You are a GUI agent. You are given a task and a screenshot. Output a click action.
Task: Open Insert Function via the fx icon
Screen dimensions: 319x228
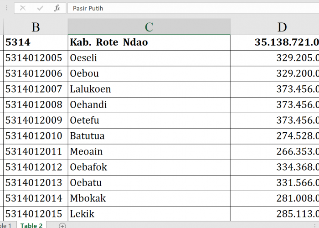(57, 8)
